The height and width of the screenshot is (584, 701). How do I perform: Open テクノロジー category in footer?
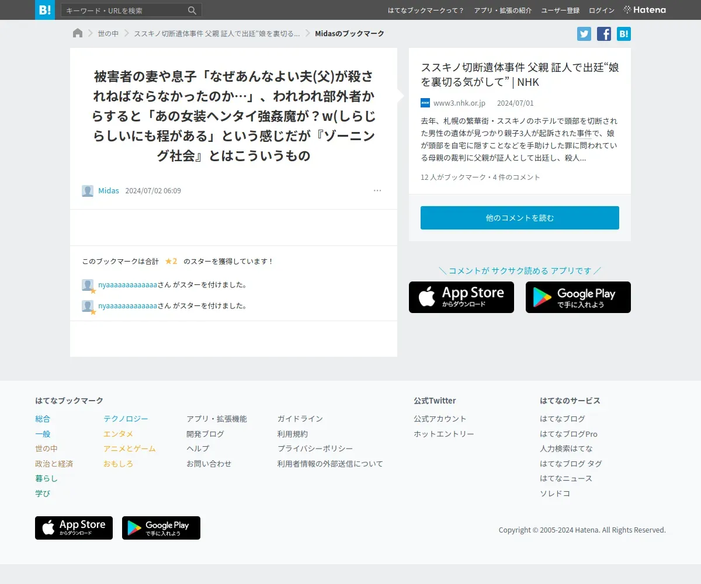coord(126,419)
